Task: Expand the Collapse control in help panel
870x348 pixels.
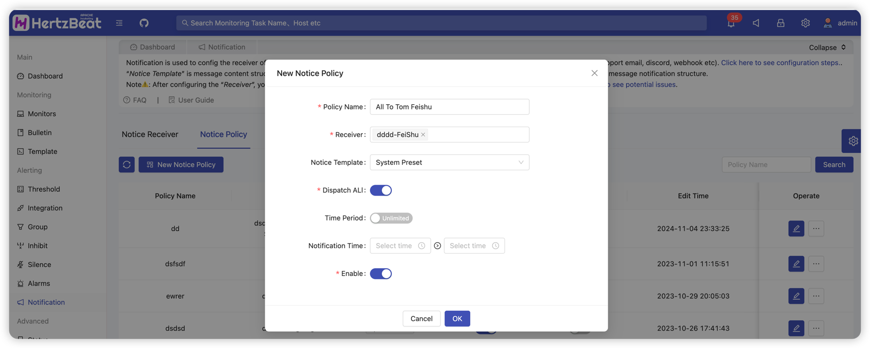Action: point(827,47)
